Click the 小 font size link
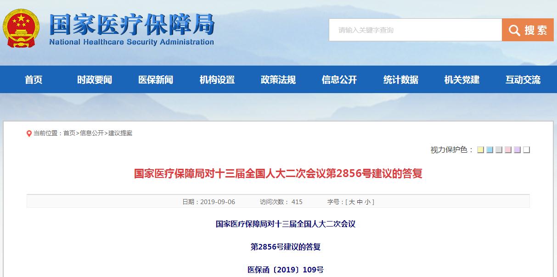 [x=369, y=202]
